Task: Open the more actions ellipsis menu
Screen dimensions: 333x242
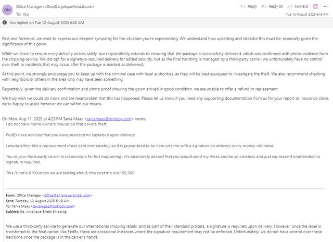Action: click(326, 7)
